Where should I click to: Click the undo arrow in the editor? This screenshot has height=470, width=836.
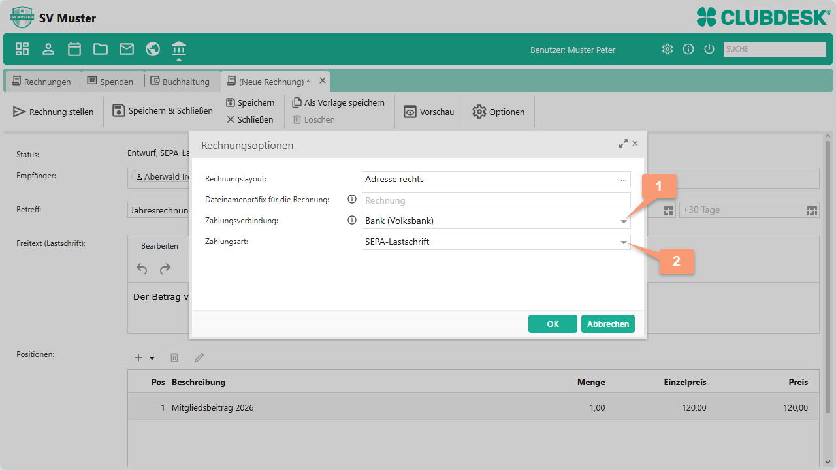click(x=142, y=268)
